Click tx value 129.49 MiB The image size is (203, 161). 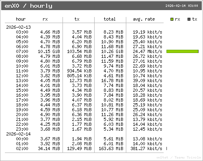79,148
